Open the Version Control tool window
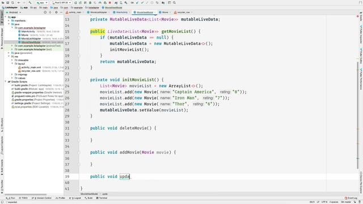The width and height of the screenshot is (363, 204). point(41,198)
